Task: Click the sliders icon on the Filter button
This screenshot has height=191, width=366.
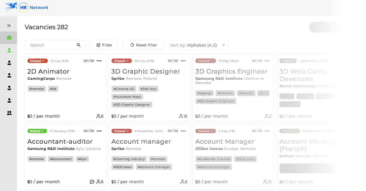Action: (98, 45)
